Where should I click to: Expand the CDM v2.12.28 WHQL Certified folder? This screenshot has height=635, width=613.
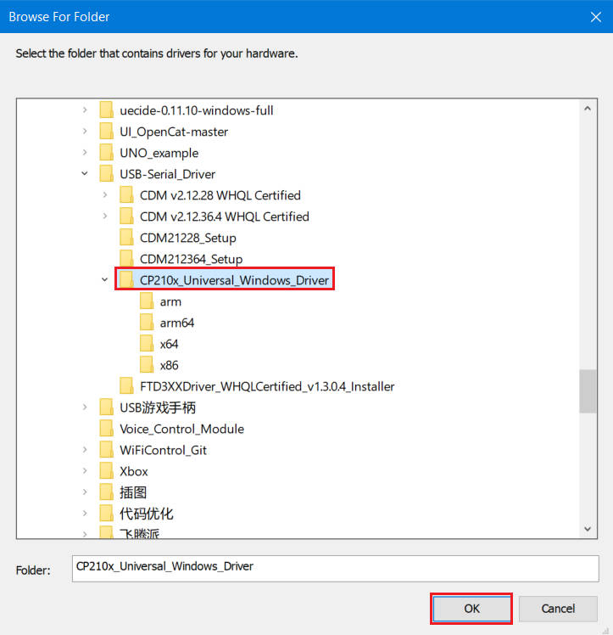pos(104,195)
